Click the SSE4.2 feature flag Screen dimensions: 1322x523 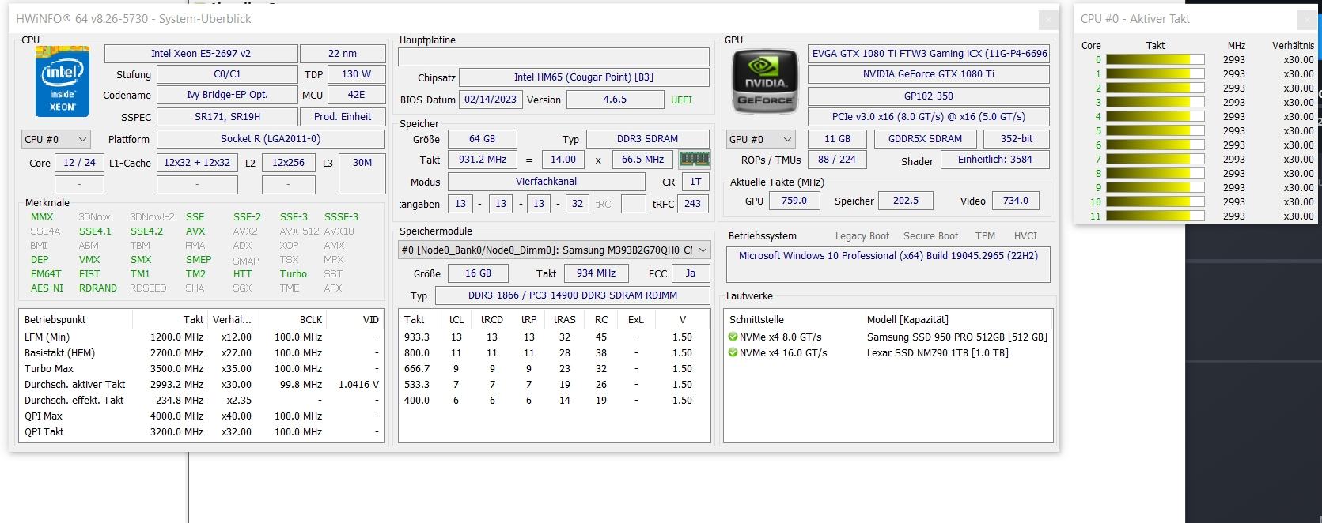146,231
